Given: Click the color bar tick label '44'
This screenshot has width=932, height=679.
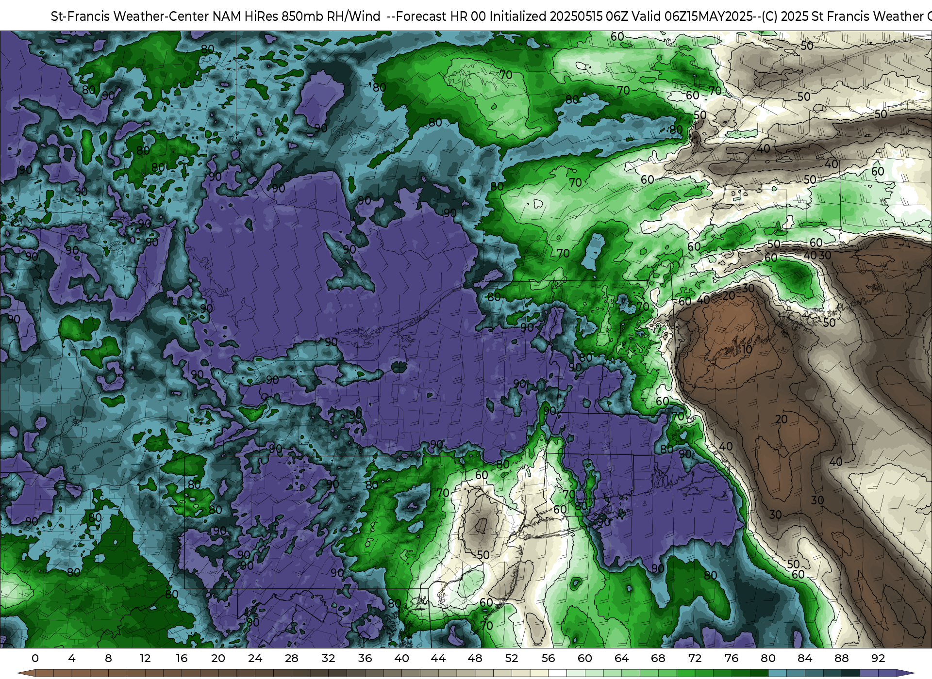Looking at the screenshot, I should pyautogui.click(x=438, y=658).
